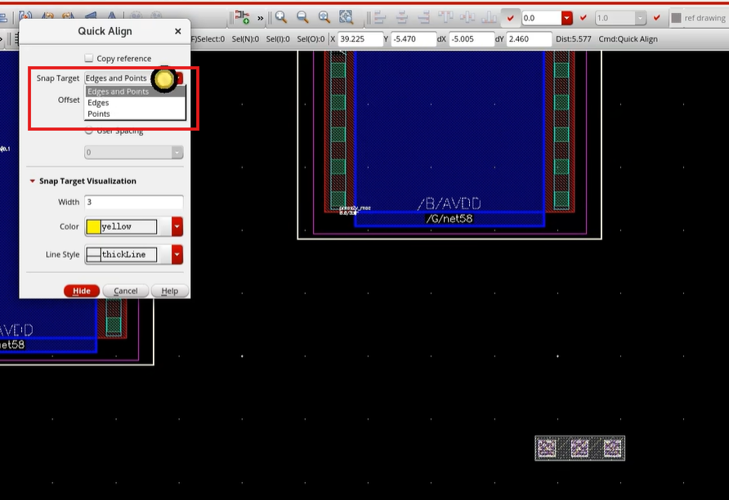Click the Cancel button
The image size is (729, 500).
pyautogui.click(x=126, y=291)
